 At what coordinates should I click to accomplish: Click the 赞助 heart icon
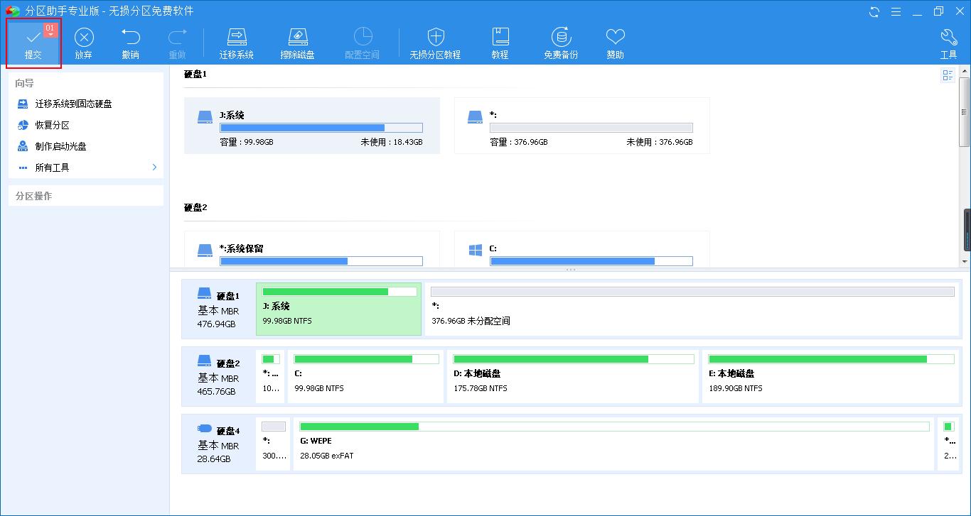(615, 41)
